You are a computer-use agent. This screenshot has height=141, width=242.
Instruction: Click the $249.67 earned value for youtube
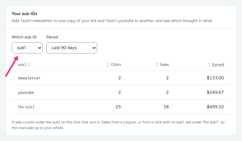[215, 92]
